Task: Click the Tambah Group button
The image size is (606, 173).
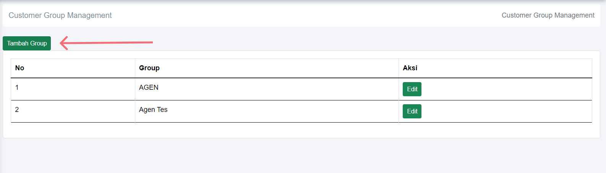Action: click(27, 44)
